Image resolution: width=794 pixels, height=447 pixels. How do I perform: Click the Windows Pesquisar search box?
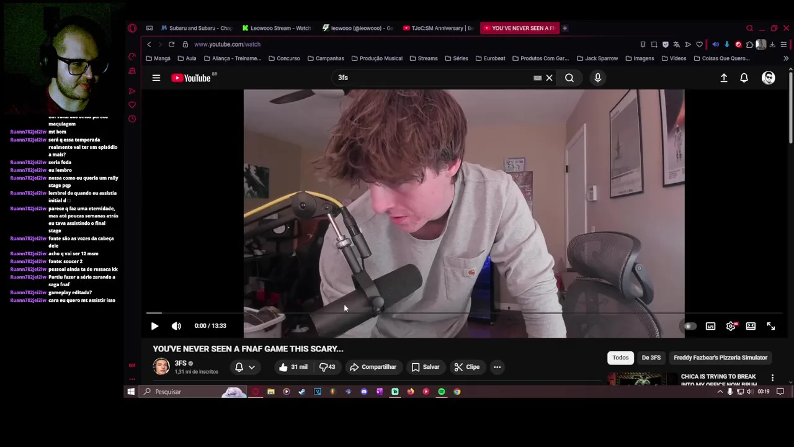[x=192, y=392]
